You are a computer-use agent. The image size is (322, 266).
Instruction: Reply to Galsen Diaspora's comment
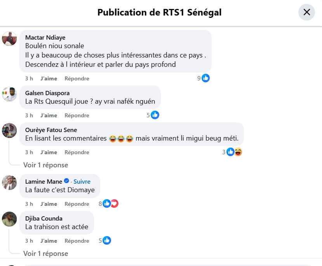coord(77,115)
